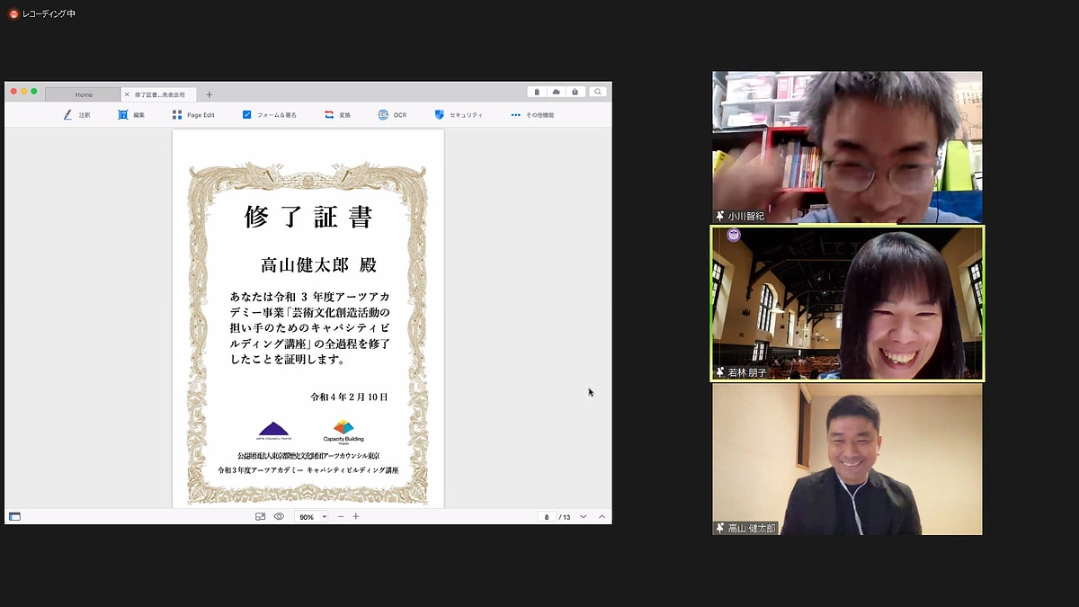
Task: Open the 90% zoom level dropdown
Action: 312,517
